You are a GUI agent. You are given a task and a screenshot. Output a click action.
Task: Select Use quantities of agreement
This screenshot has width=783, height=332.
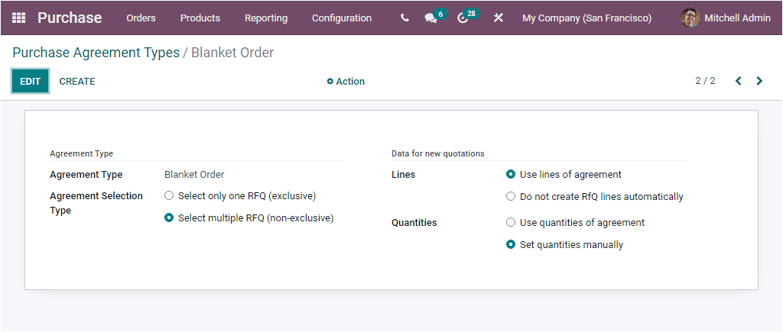[x=511, y=223]
